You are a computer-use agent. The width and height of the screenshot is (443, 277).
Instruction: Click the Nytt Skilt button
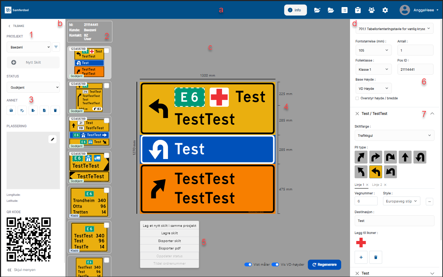click(x=33, y=62)
